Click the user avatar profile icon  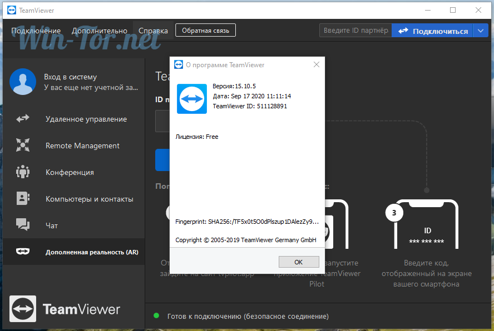point(23,82)
